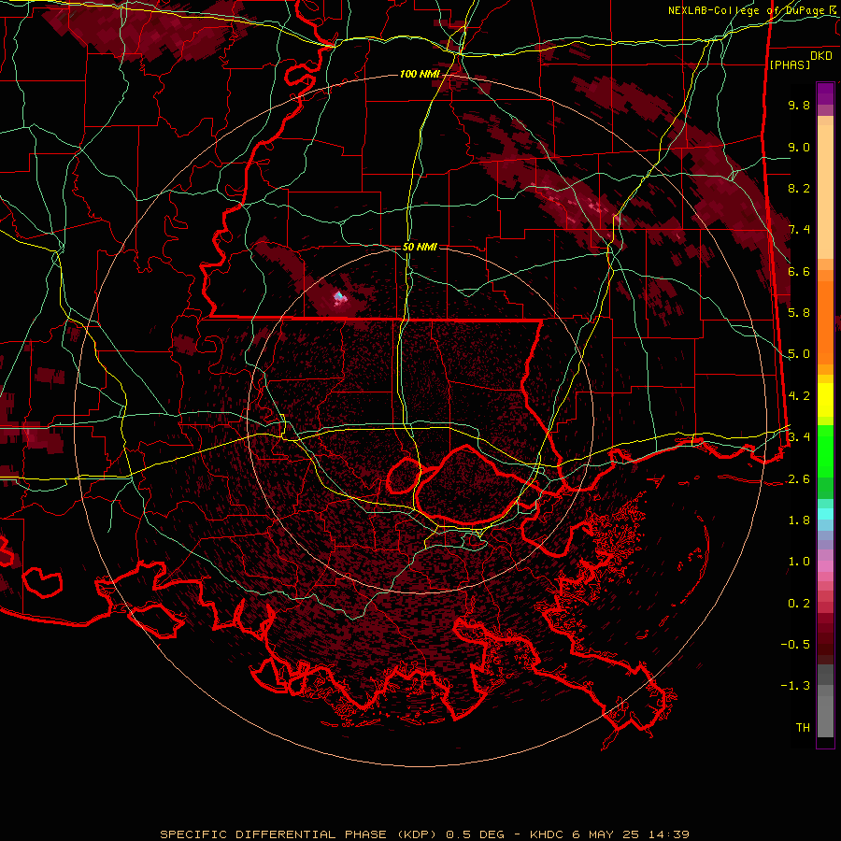The width and height of the screenshot is (841, 841).
Task: Click the cyan high-KDP storm core pixel
Action: [338, 295]
